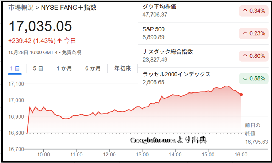
Task: Open the ナスダック総合指数 row
Action: coord(168,52)
